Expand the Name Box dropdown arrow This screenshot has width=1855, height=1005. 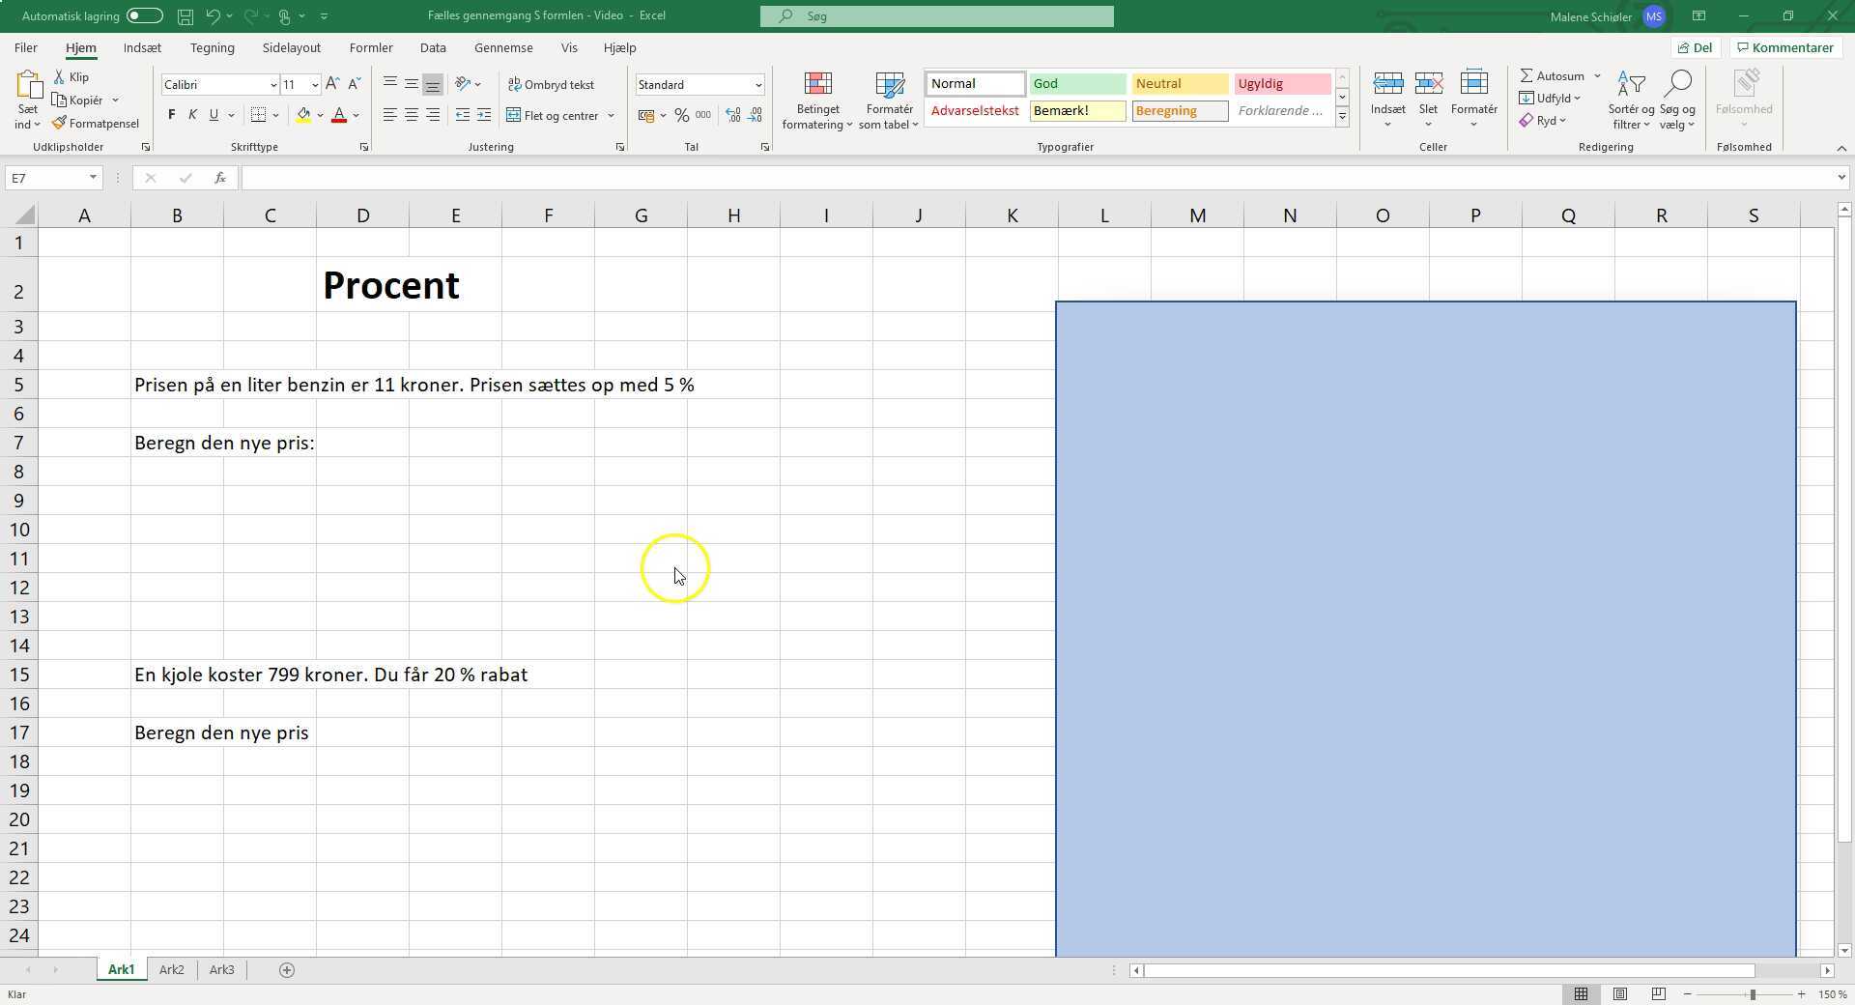(93, 178)
